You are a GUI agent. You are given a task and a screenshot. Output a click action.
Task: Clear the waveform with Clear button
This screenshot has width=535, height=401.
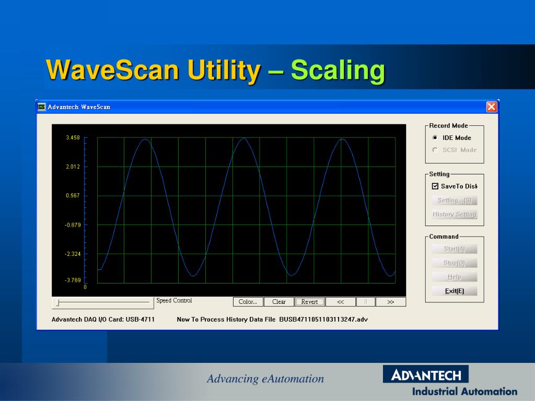tap(279, 302)
